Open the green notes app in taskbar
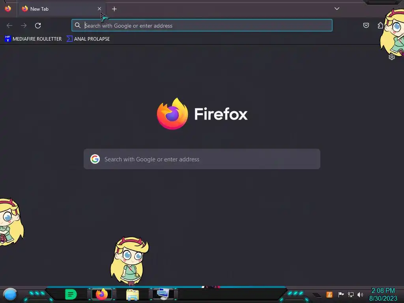The height and width of the screenshot is (303, 404). pos(71,294)
